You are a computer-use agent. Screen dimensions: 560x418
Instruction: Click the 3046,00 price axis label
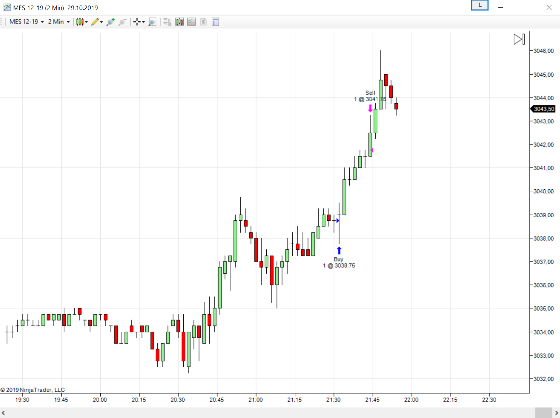[x=543, y=51]
